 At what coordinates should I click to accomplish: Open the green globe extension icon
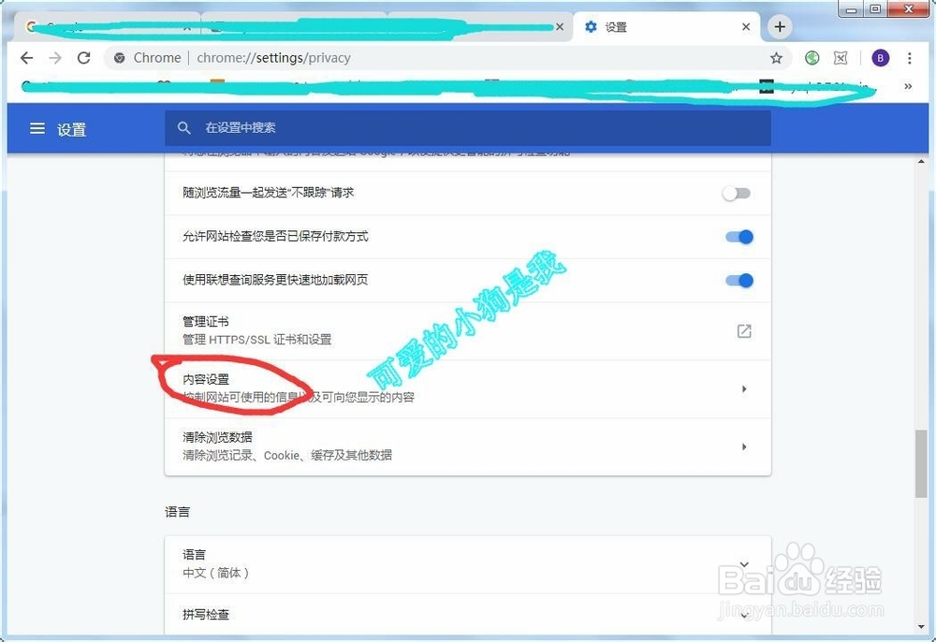812,58
